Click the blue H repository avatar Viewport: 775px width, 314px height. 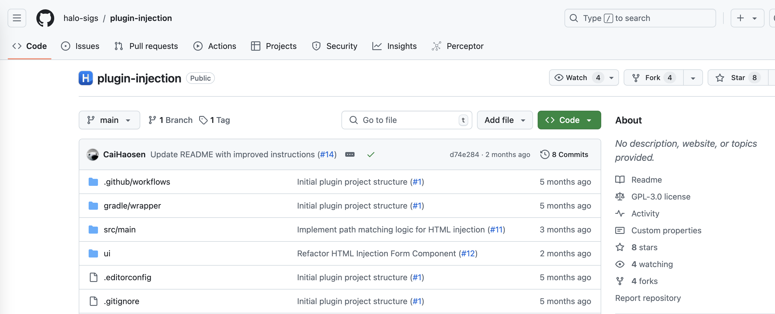[86, 78]
